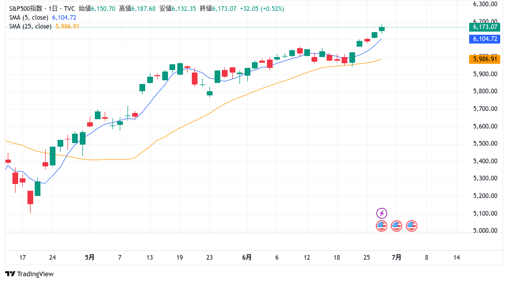
Task: Click the 18 date label on time axis
Action: click(x=337, y=258)
